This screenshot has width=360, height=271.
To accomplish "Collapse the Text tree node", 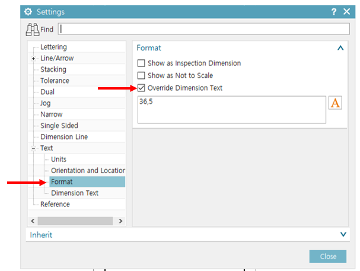I will 34,148.
